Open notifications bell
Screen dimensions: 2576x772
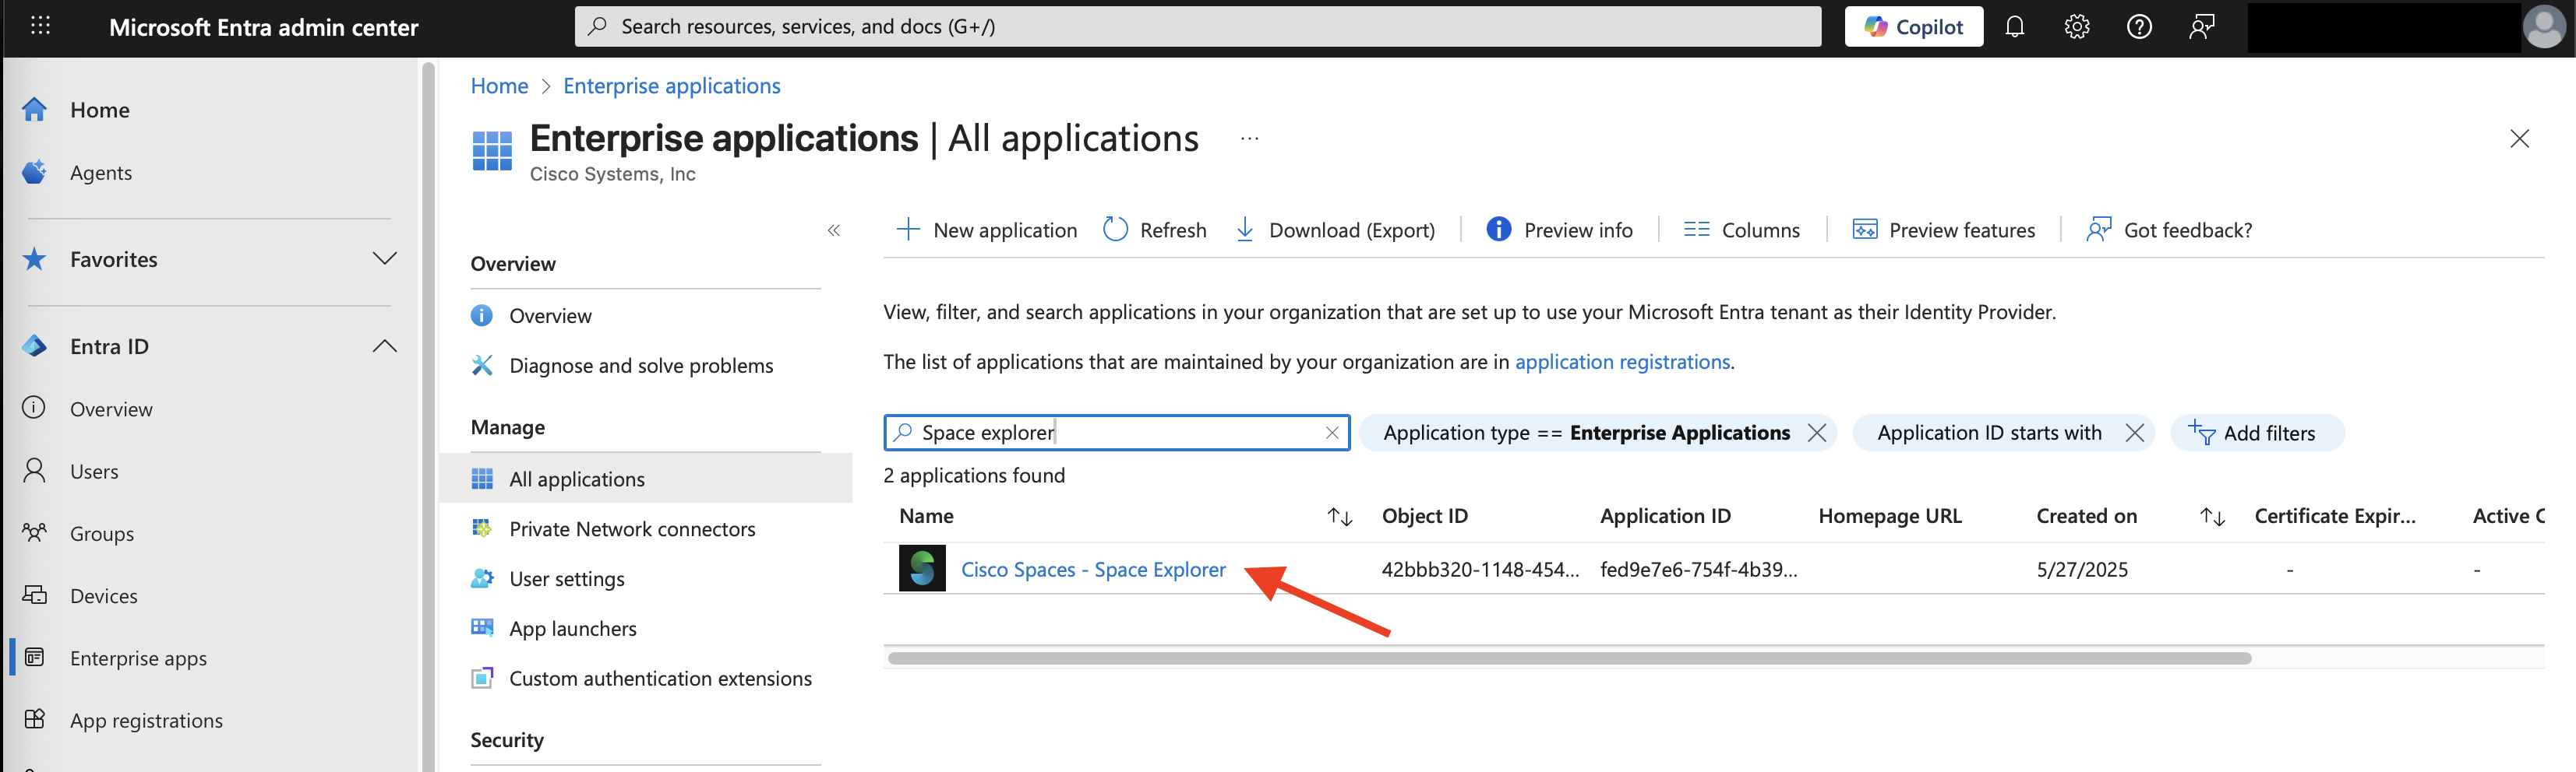(2014, 26)
